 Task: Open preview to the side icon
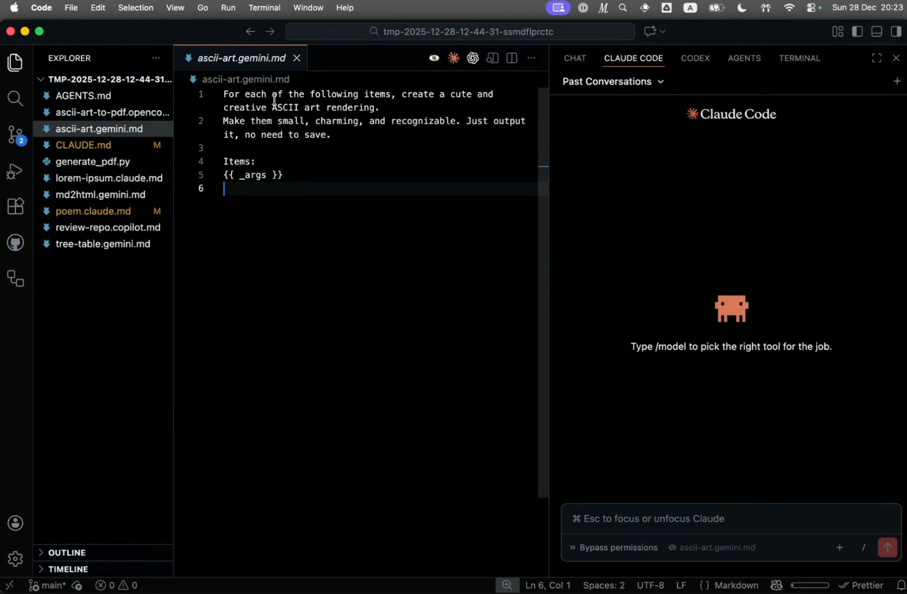(492, 58)
